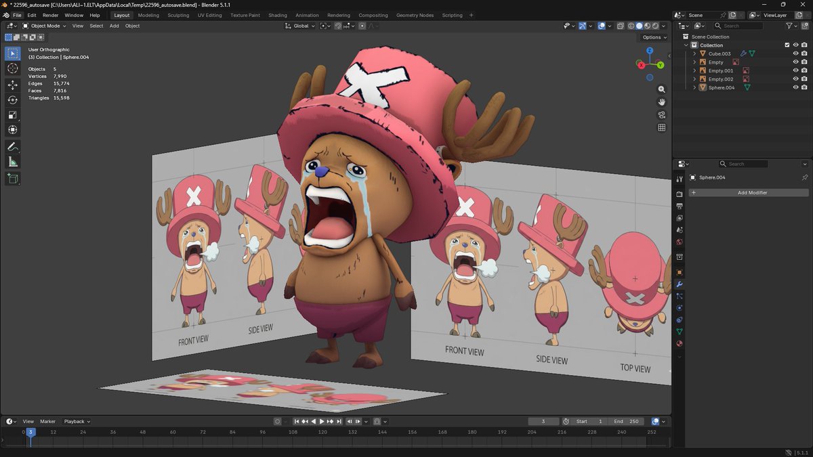This screenshot has width=813, height=457.
Task: Select the Measure tool
Action: [13, 162]
